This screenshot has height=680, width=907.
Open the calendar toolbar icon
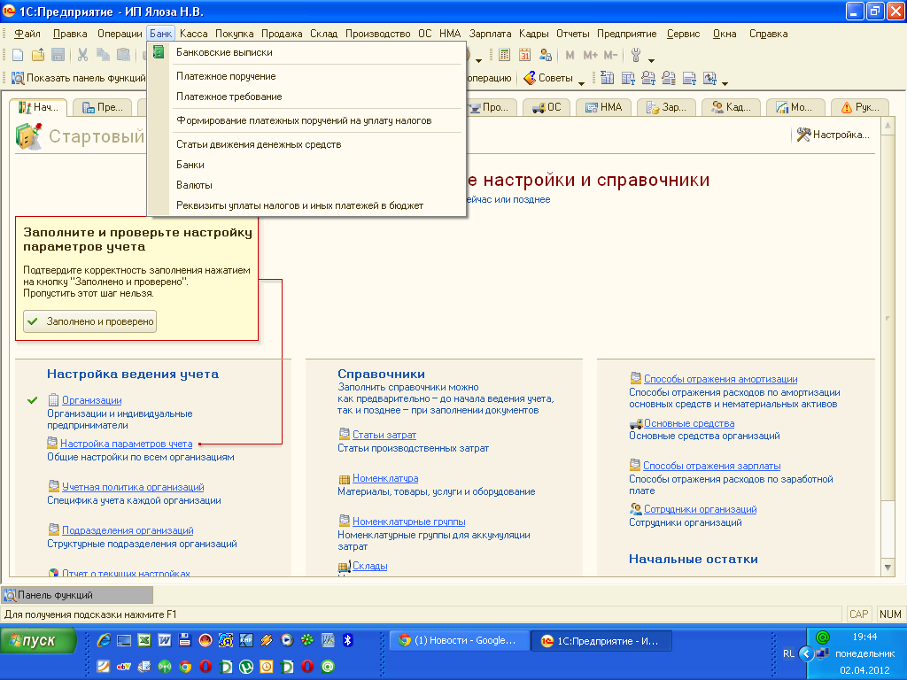(524, 55)
